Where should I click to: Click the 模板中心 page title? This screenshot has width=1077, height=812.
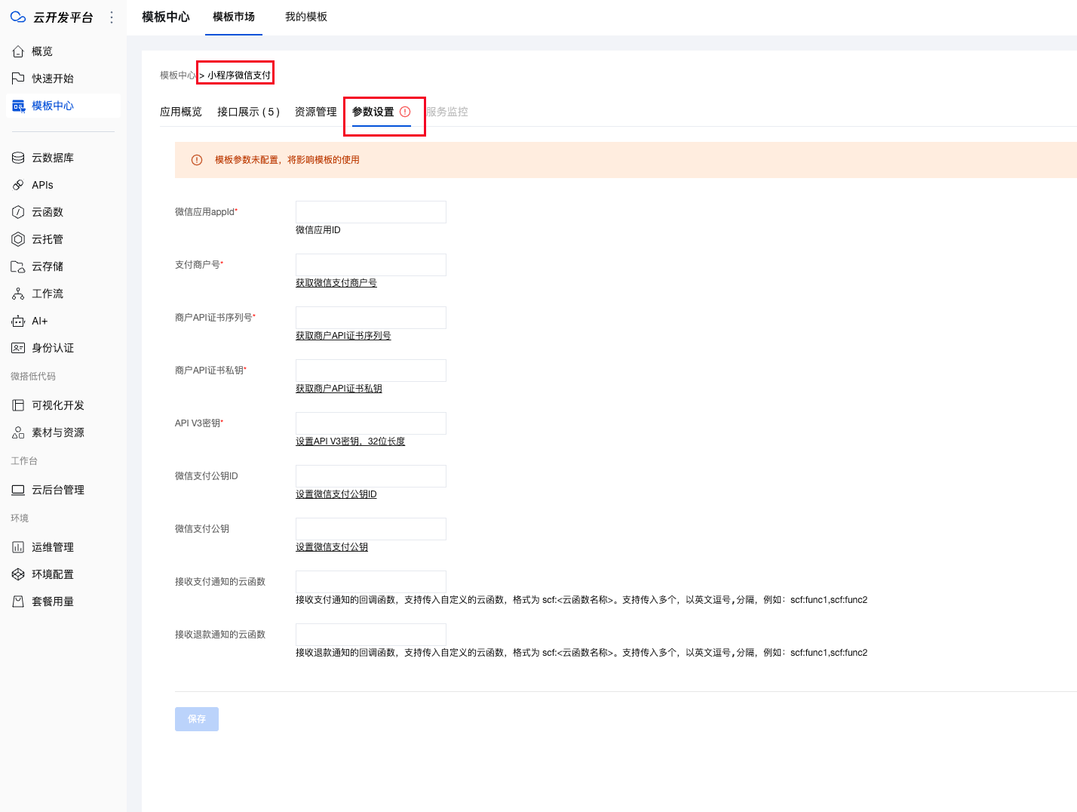pos(166,17)
